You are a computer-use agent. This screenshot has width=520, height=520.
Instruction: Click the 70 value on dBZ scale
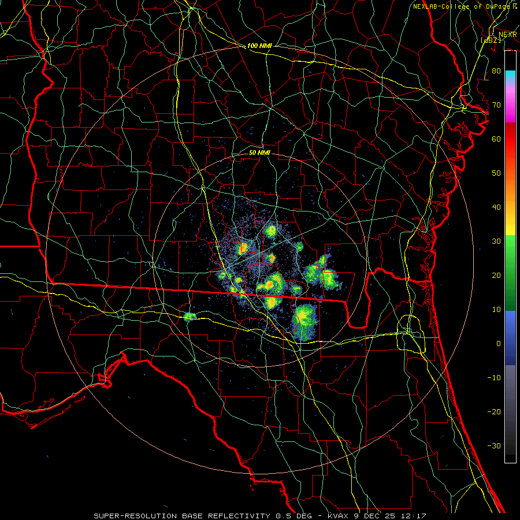pyautogui.click(x=496, y=105)
